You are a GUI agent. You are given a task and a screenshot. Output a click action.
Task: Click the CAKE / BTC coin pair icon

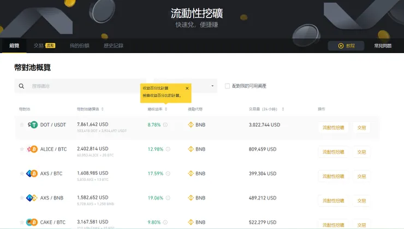(32, 222)
